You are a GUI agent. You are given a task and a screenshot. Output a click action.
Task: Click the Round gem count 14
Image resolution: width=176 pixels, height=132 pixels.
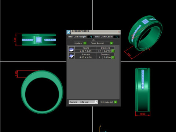(x=99, y=51)
